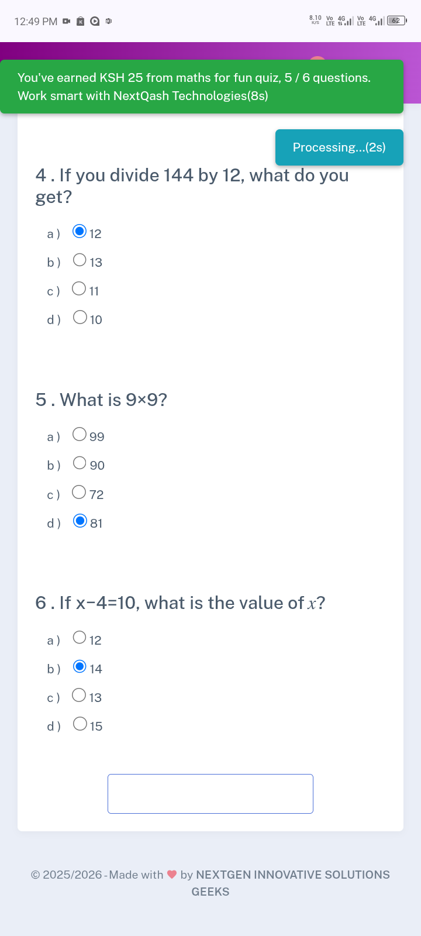Select 13 for the x−4=10 question
Image resolution: width=421 pixels, height=936 pixels.
tap(79, 695)
